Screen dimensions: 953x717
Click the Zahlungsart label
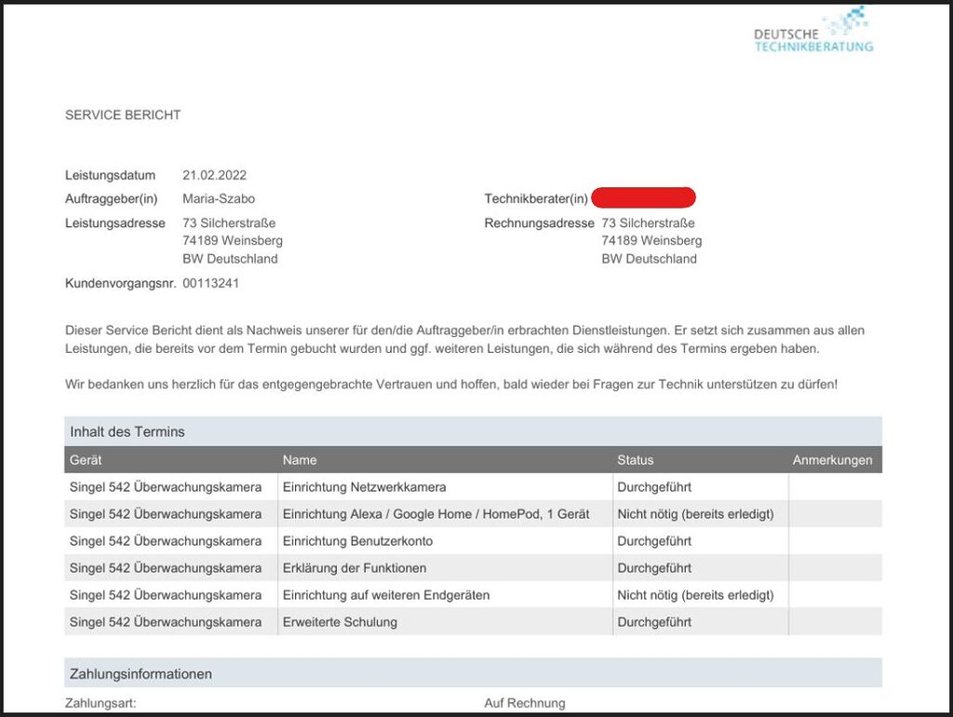click(101, 703)
